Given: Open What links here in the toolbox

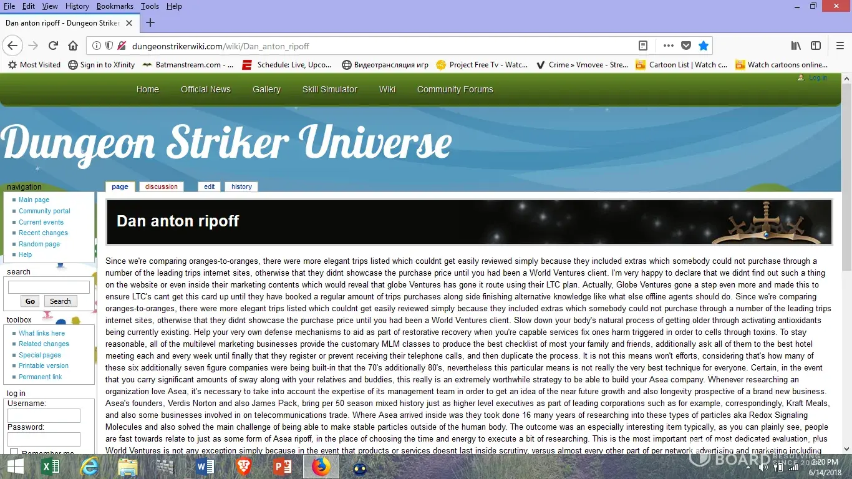Looking at the screenshot, I should point(42,333).
